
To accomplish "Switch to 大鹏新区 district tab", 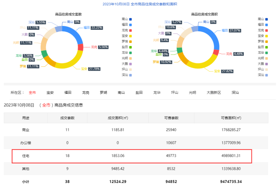I will (x=214, y=92).
